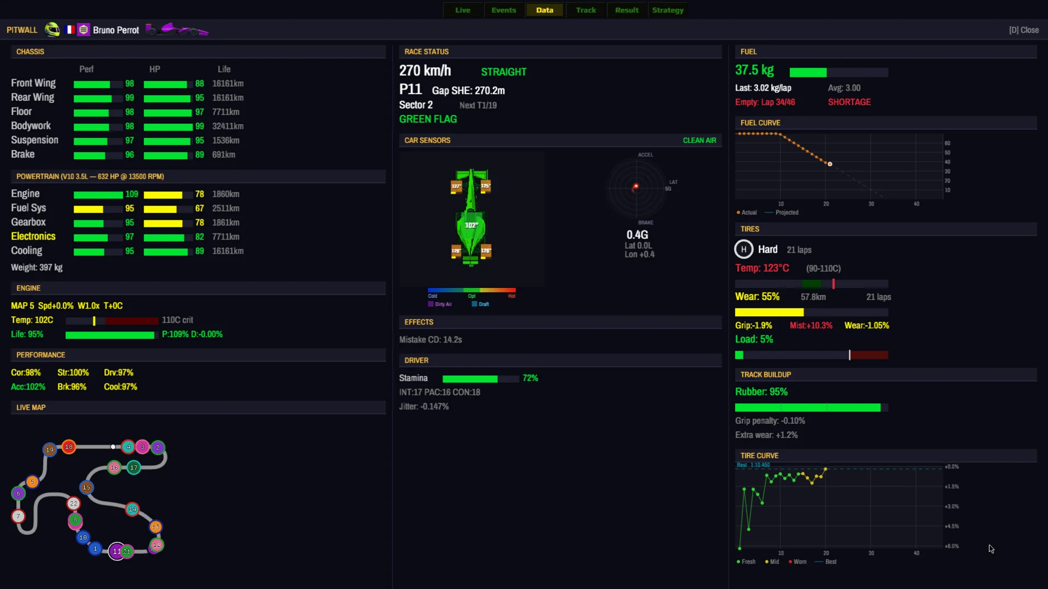Click the Rubber: 95% value
This screenshot has width=1048, height=589.
pyautogui.click(x=761, y=392)
